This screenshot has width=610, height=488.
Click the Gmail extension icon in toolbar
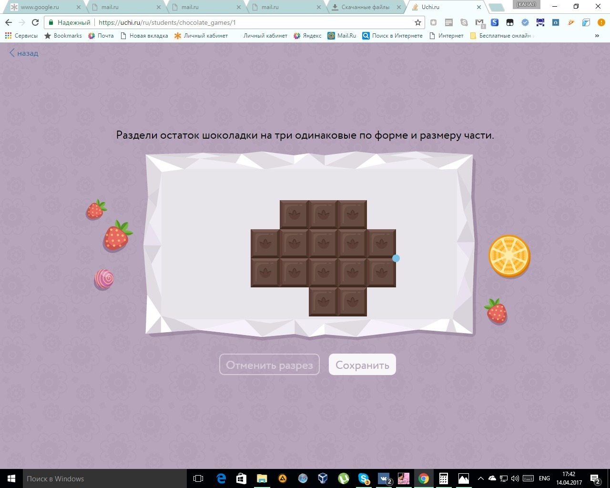coord(479,22)
